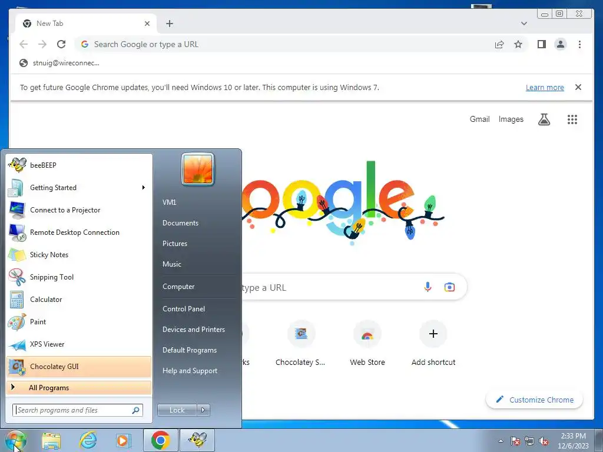Image resolution: width=603 pixels, height=452 pixels.
Task: Open Computer from Start menu
Action: 178,287
